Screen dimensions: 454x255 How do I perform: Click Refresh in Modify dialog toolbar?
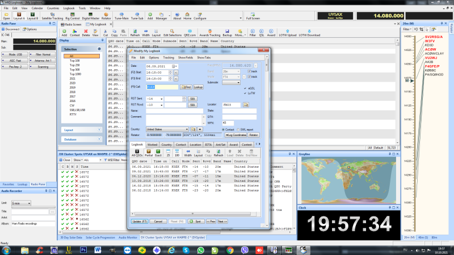(x=218, y=153)
